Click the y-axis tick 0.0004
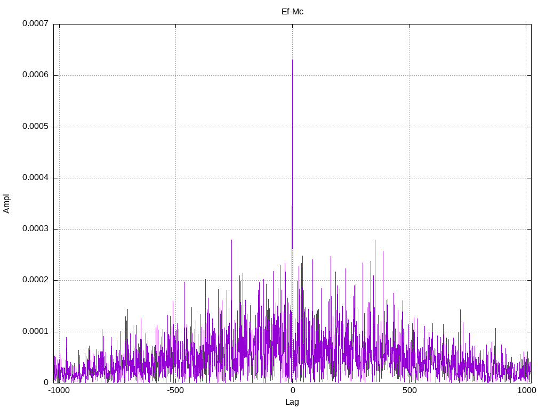Screen dimensions: 546x409 [x=35, y=177]
